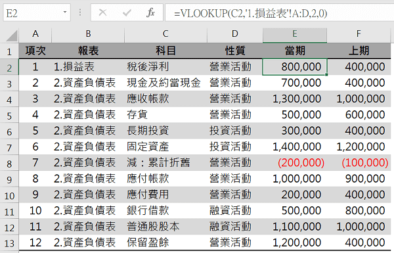Click the Cancel (X) icon in formula bar

pos(102,12)
